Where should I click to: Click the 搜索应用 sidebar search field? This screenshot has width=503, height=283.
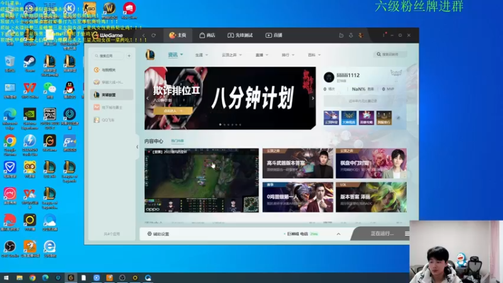coord(108,56)
